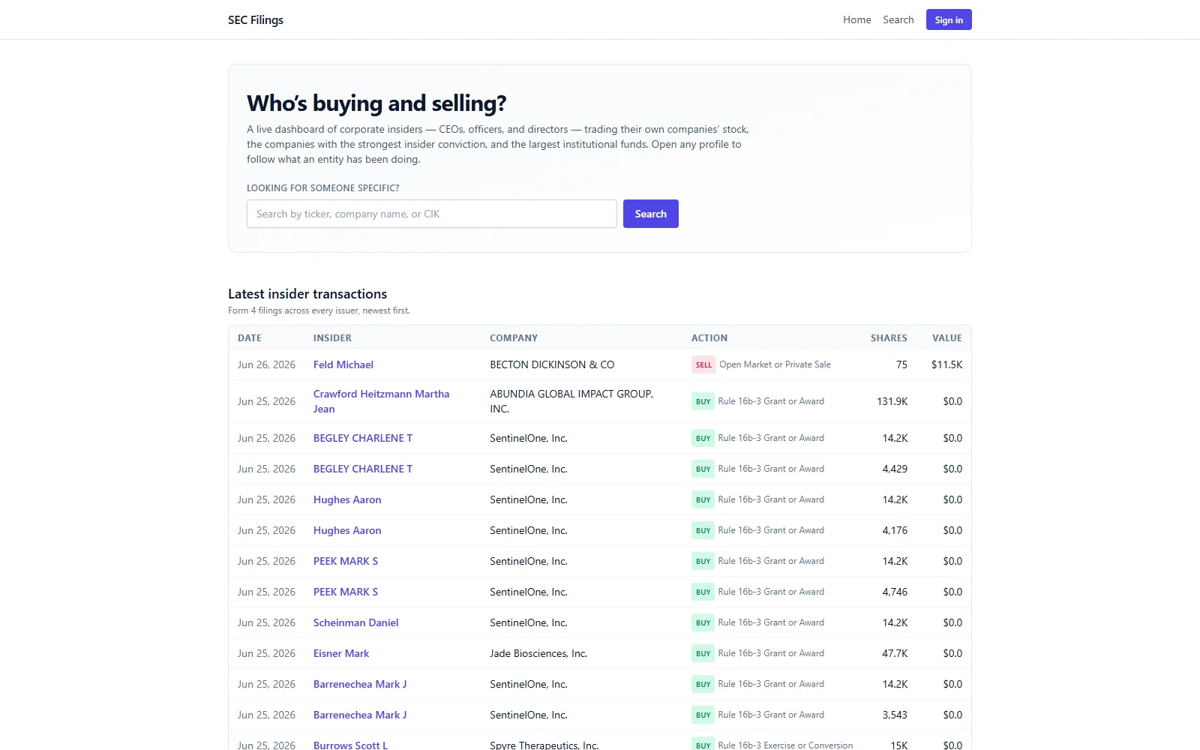Open Feld Michael insider profile
Image resolution: width=1200 pixels, height=750 pixels.
[x=343, y=365]
